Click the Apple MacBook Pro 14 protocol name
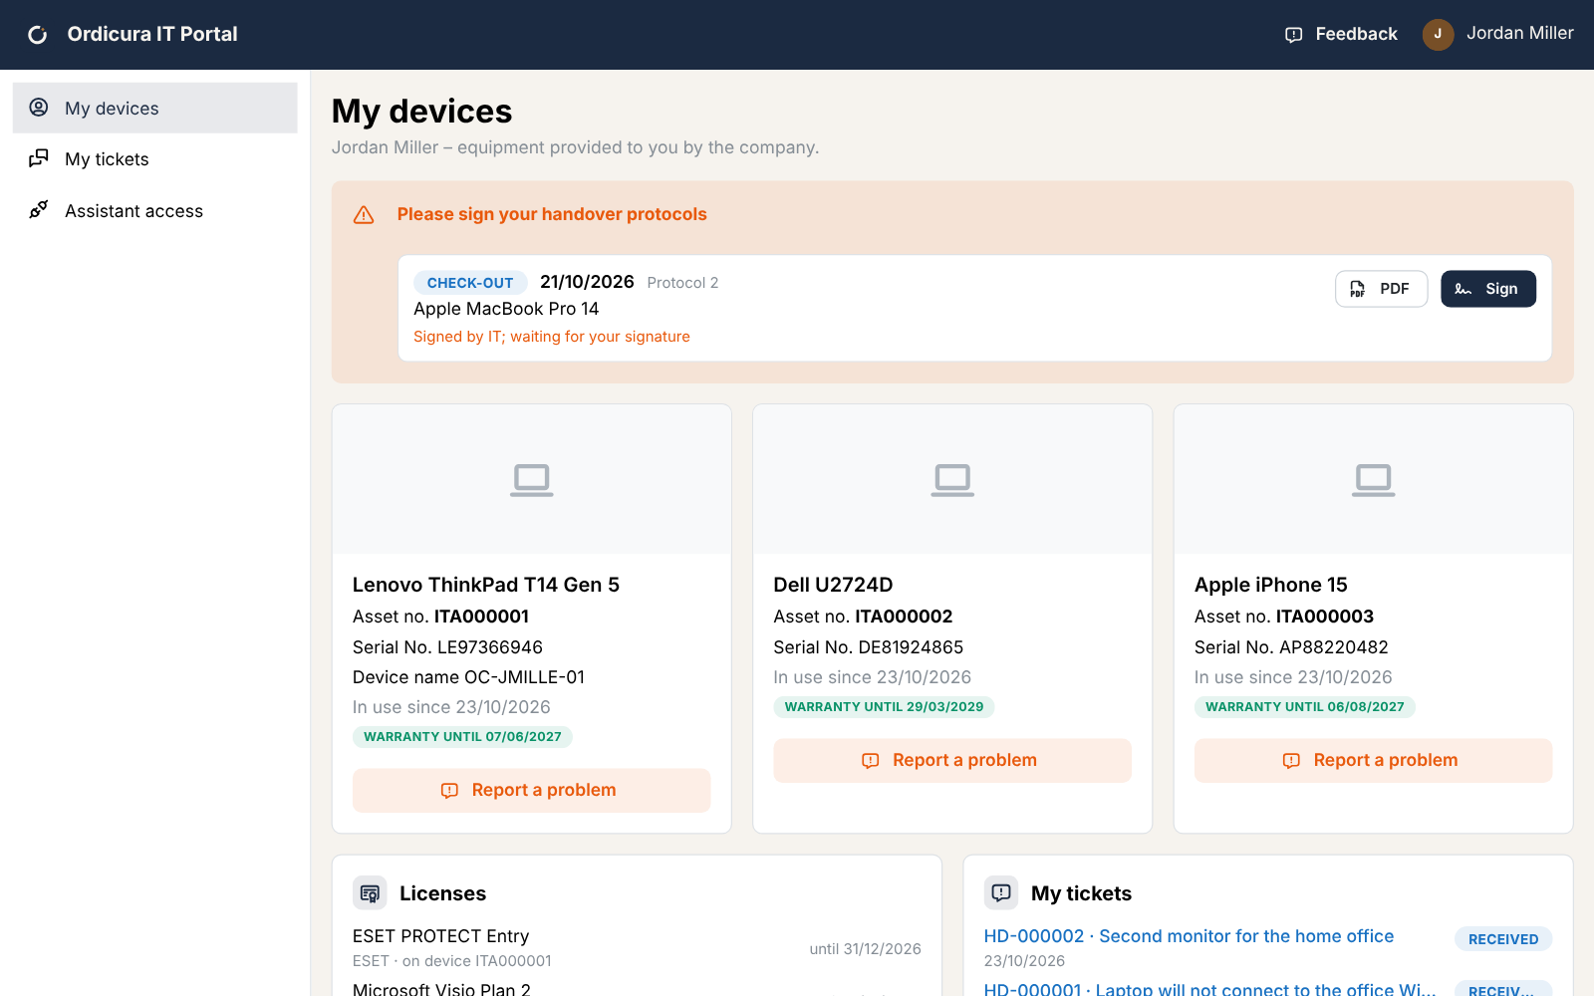Image resolution: width=1594 pixels, height=996 pixels. [506, 309]
